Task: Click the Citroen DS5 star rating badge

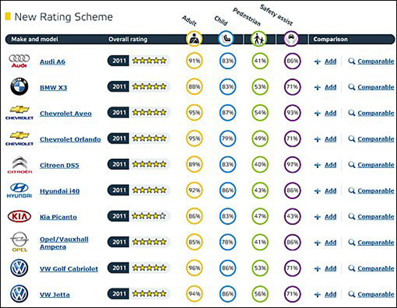Action: click(x=138, y=164)
